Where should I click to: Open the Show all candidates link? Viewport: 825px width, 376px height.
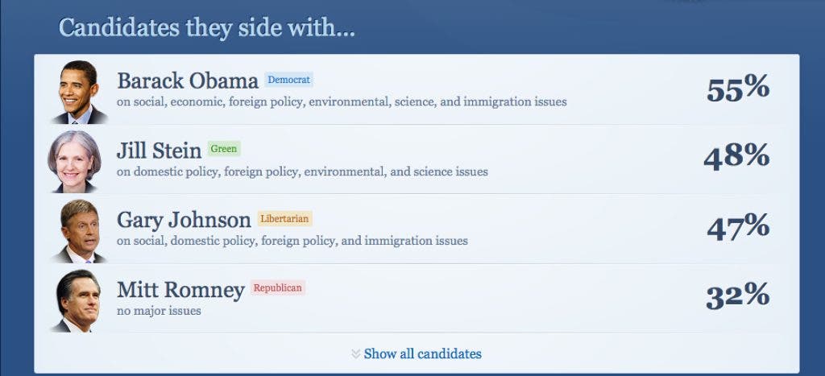coord(422,354)
